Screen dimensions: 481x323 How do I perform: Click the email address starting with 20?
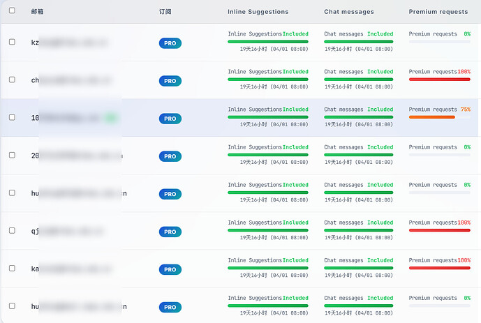click(x=77, y=156)
